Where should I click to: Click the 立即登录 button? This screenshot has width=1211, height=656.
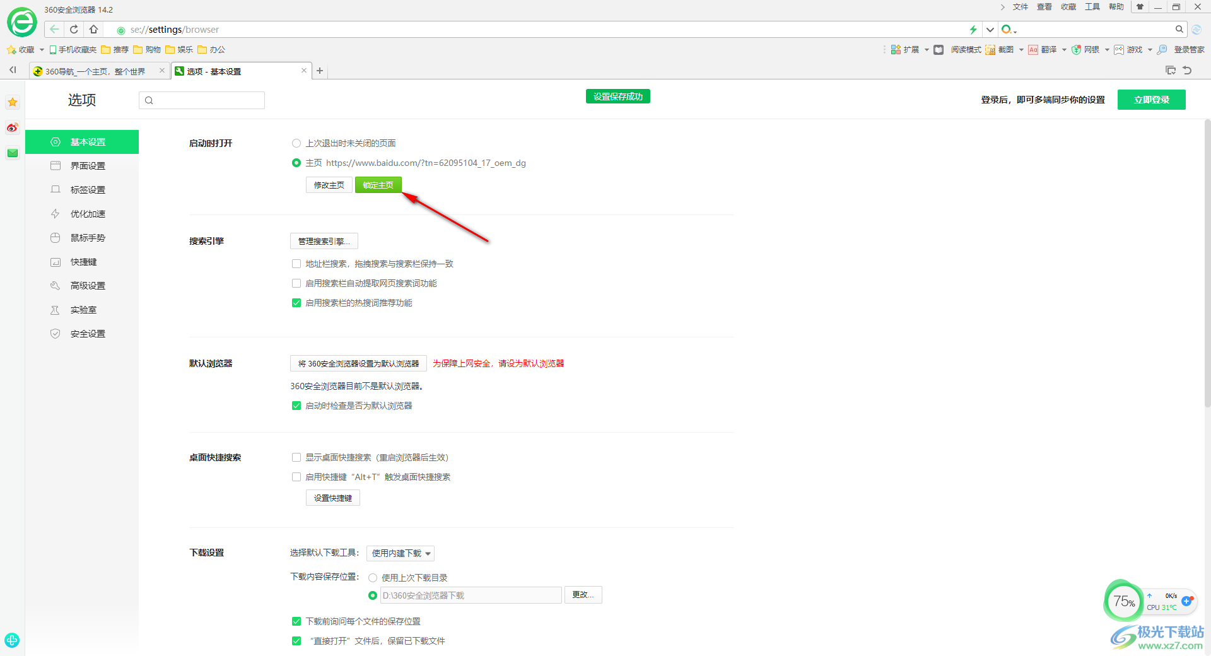(x=1152, y=100)
